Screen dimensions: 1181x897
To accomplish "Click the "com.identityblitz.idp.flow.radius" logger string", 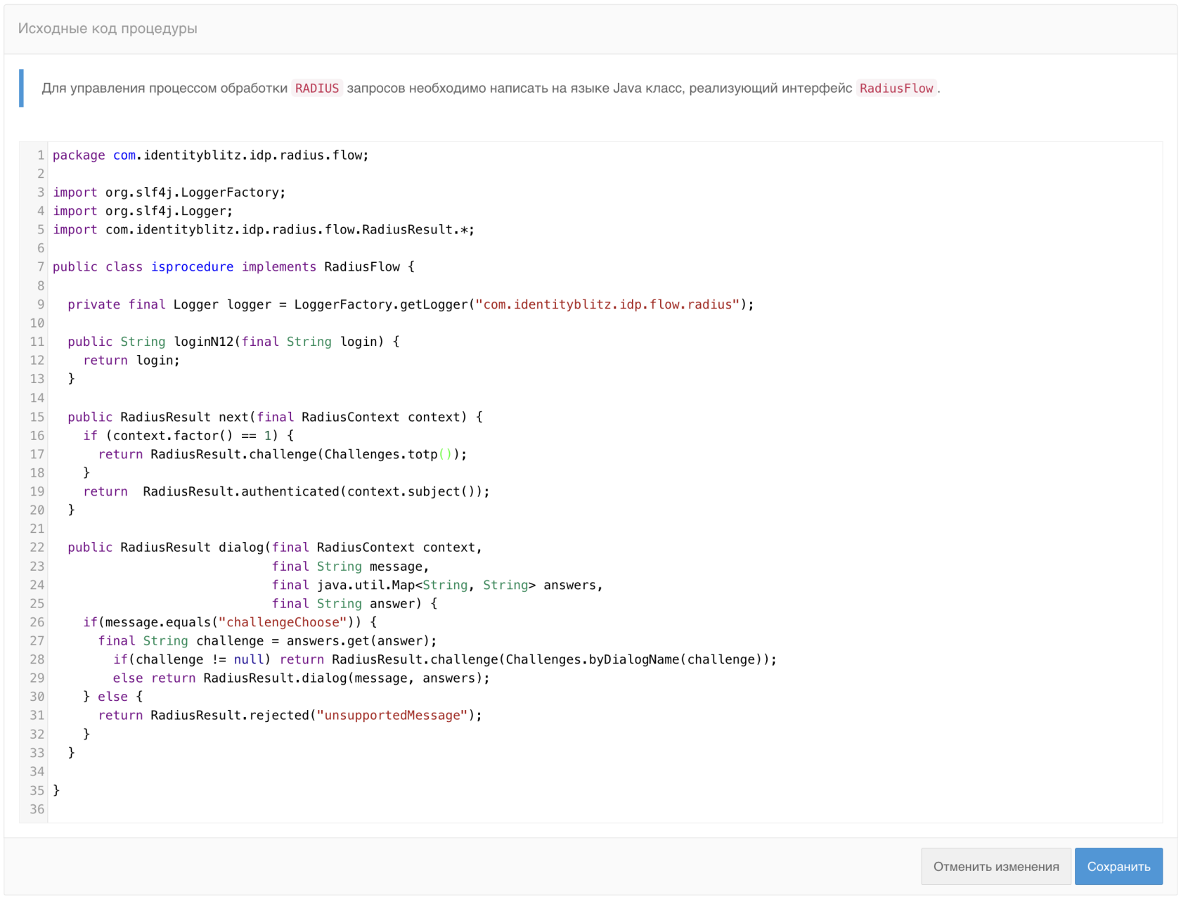I will (x=607, y=304).
